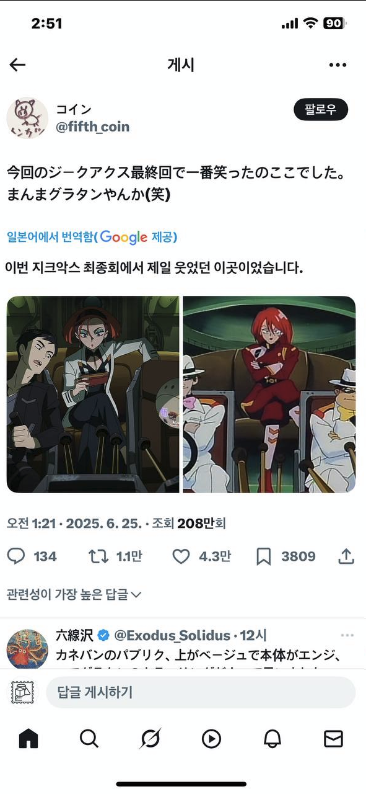The image size is (366, 794).
Task: Open the Grok slash icon tab
Action: [150, 738]
